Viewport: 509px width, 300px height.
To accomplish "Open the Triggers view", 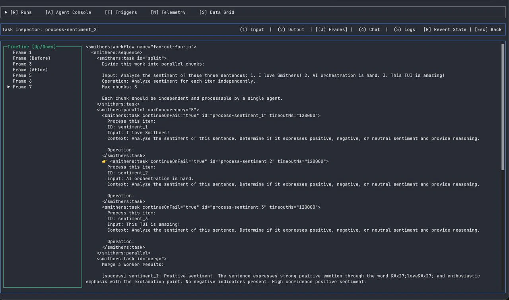I will pyautogui.click(x=121, y=12).
